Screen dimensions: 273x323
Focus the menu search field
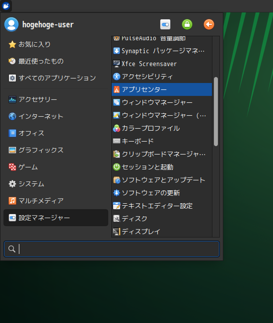tap(112, 249)
